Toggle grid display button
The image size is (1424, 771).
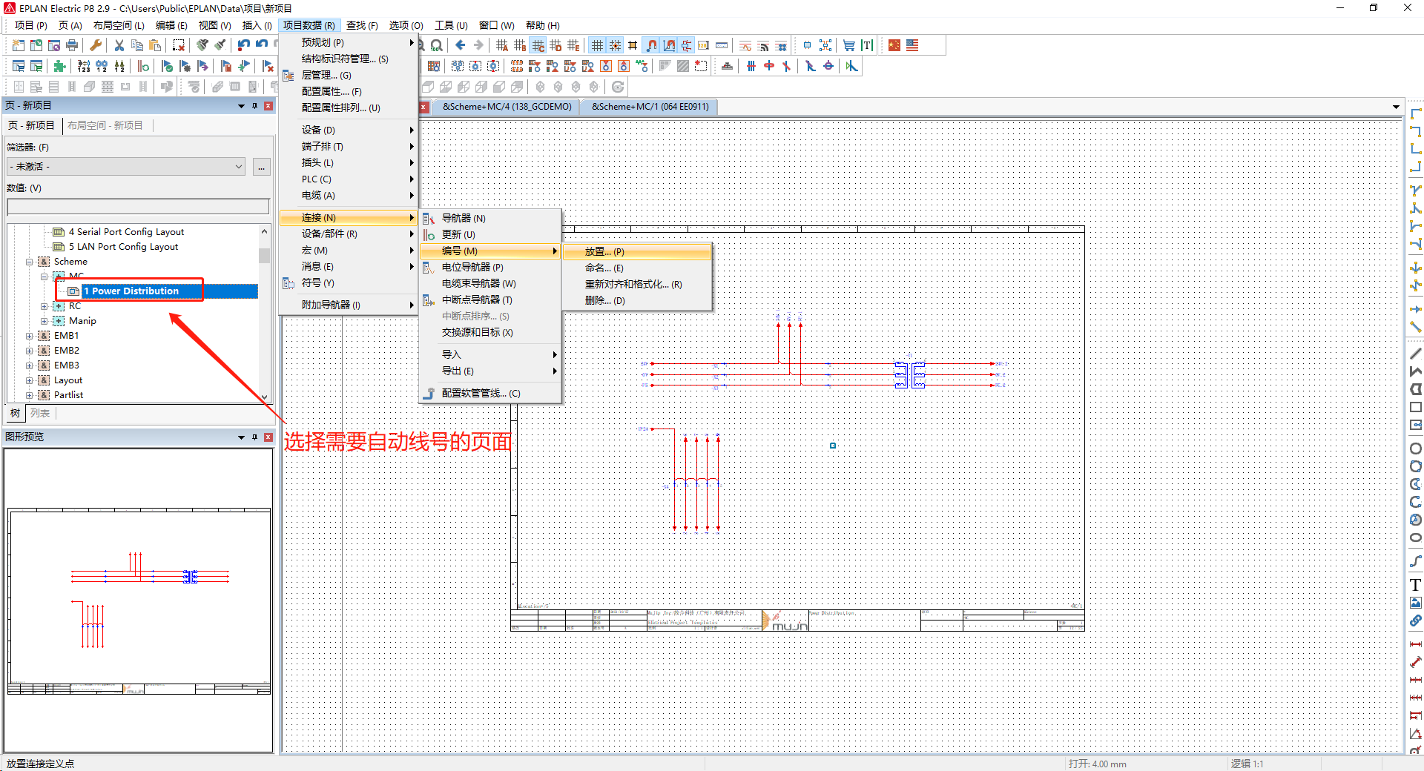pyautogui.click(x=597, y=45)
